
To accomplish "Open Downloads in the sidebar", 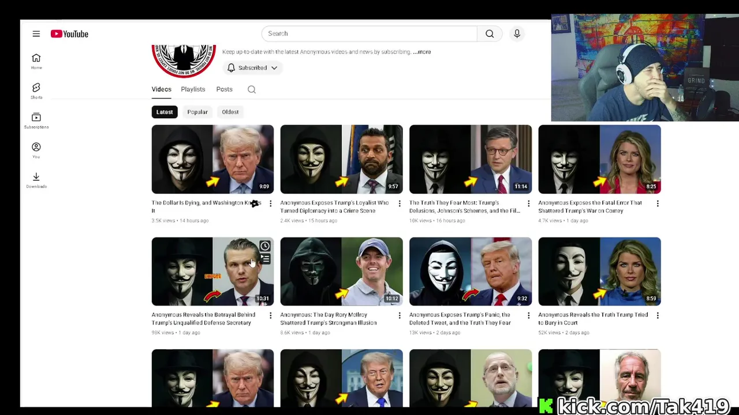I will coord(36,180).
